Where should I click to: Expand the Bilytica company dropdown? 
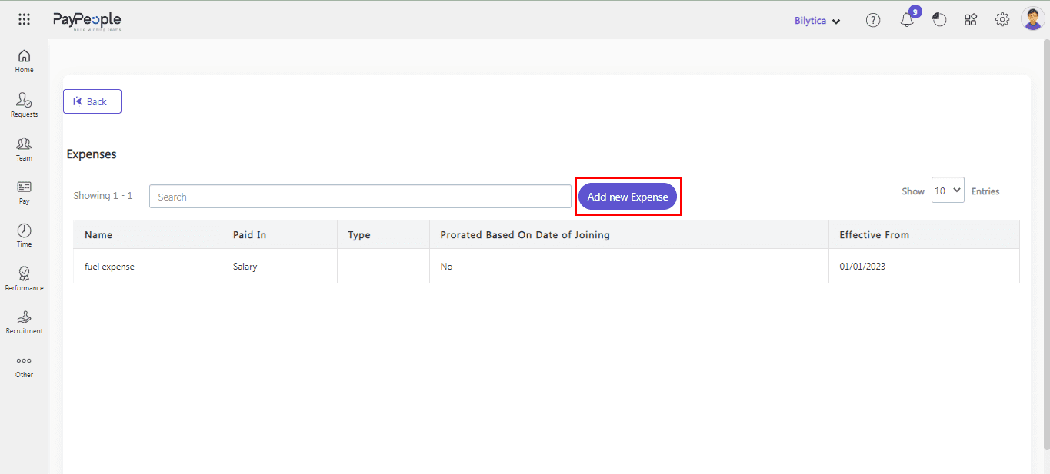click(817, 22)
